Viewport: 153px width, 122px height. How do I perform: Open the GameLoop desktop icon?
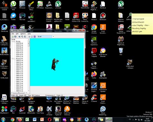(4, 28)
